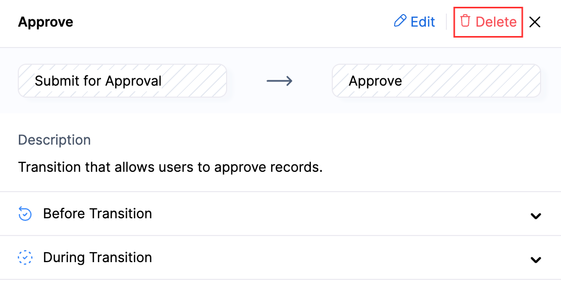Image resolution: width=561 pixels, height=306 pixels.
Task: Select the Approve panel title
Action: point(45,22)
